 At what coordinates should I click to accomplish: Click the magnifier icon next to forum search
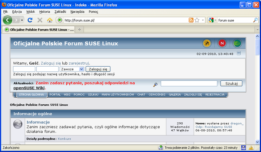tap(155, 85)
